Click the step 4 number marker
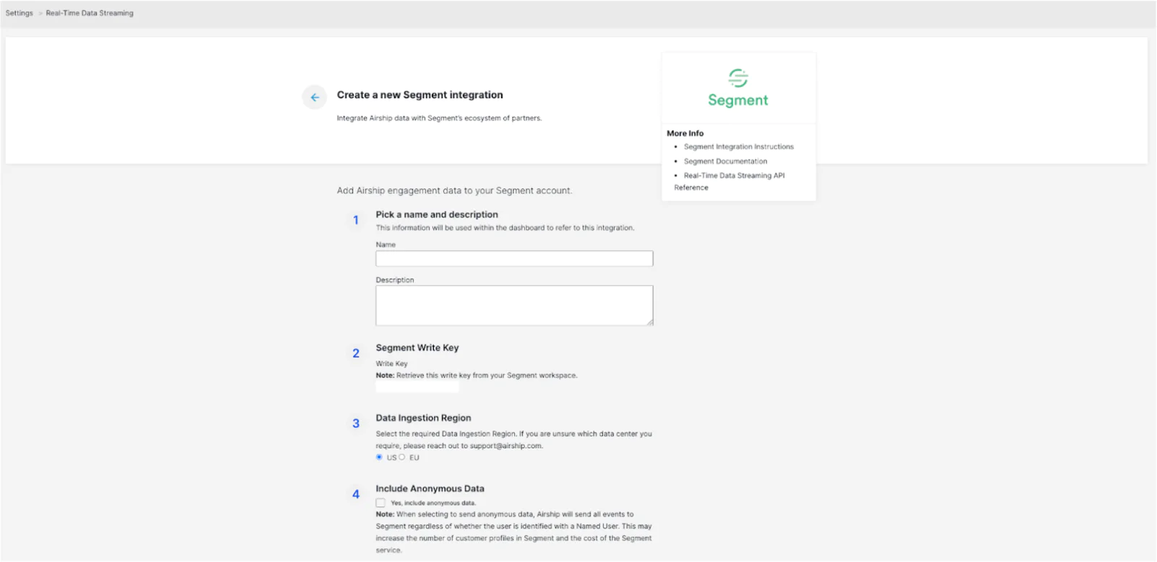The width and height of the screenshot is (1157, 562). point(356,494)
